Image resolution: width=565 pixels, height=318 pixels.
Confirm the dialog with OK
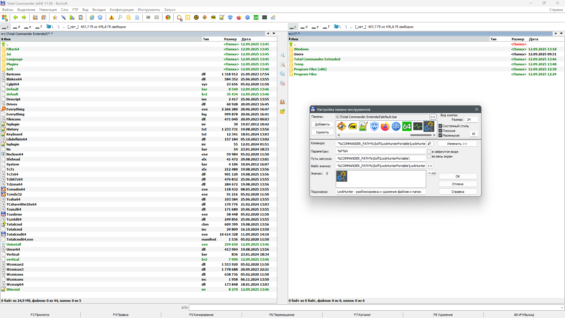point(458,176)
